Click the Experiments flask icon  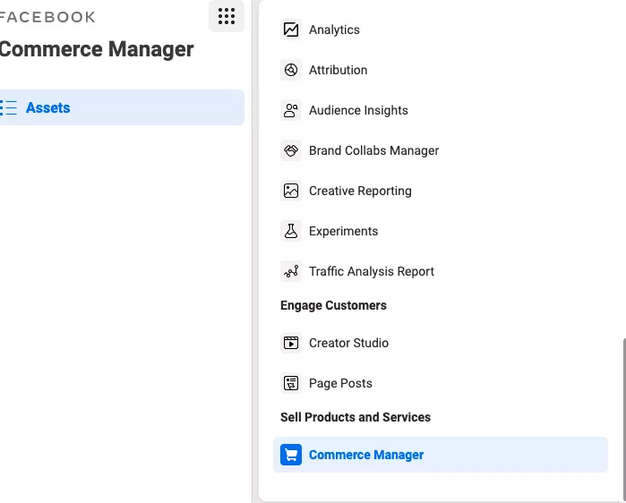tap(291, 231)
